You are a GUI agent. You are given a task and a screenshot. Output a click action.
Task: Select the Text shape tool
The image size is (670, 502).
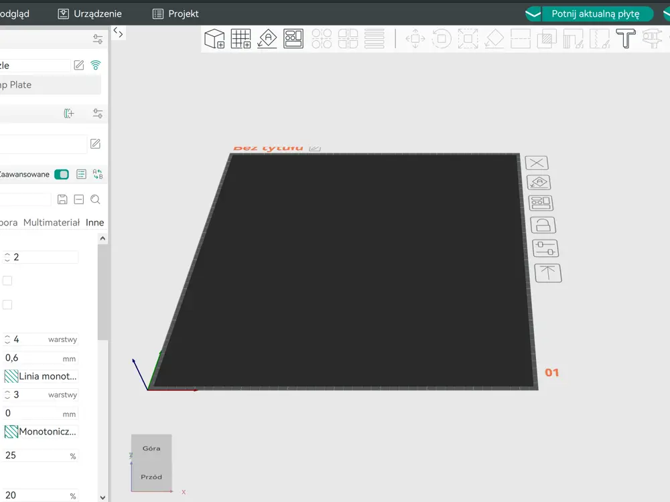point(626,39)
